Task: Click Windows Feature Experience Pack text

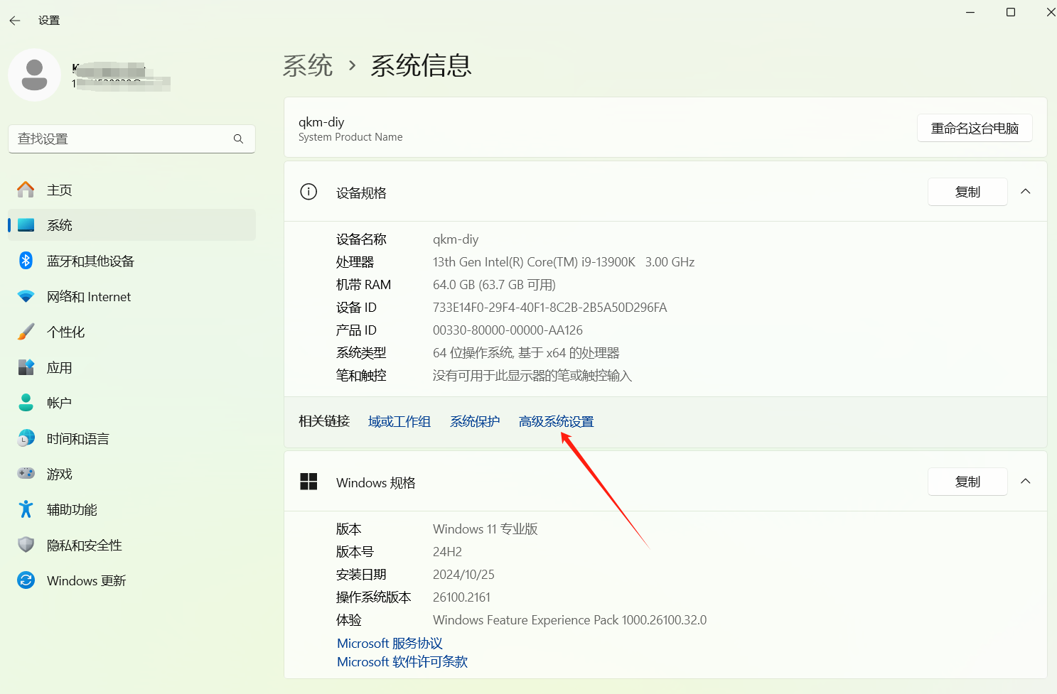Action: [x=569, y=620]
